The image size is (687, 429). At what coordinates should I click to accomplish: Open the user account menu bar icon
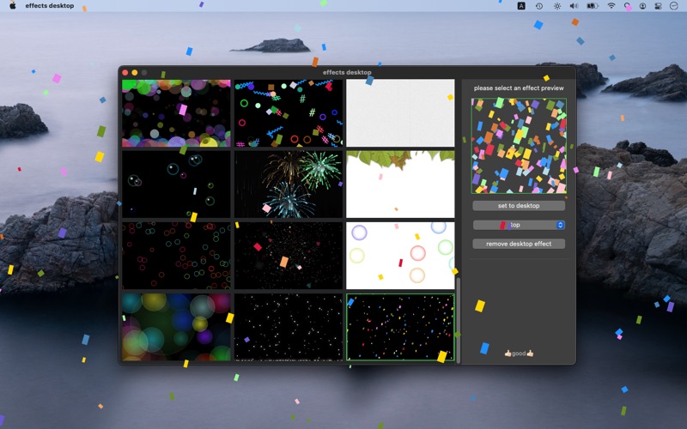642,6
